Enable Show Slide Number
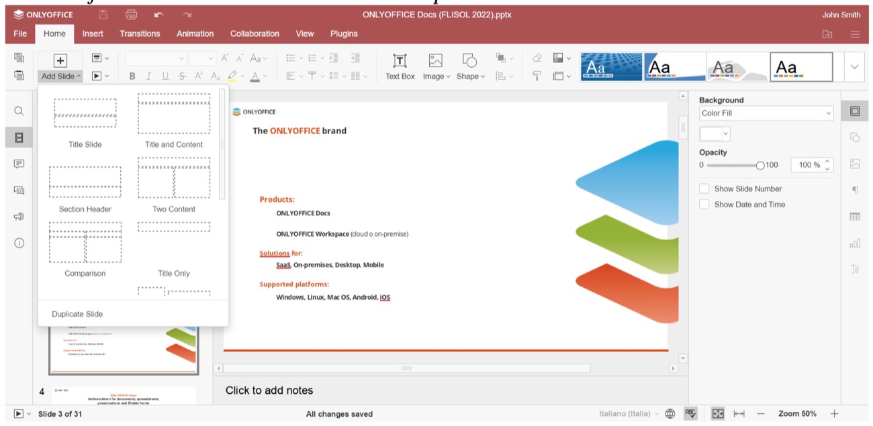The image size is (873, 426). point(704,189)
